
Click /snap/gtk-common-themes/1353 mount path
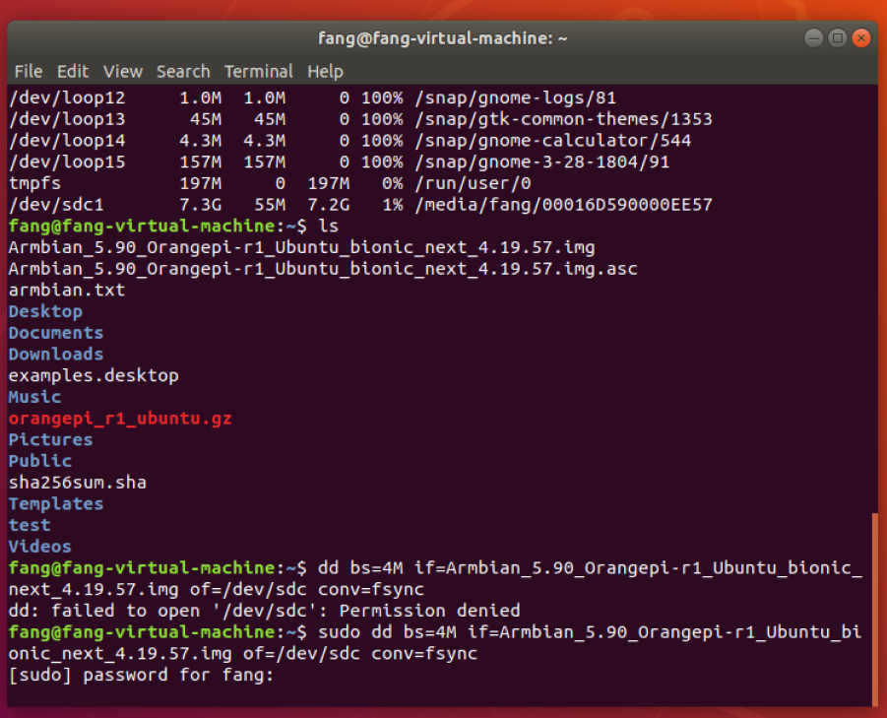pyautogui.click(x=563, y=119)
